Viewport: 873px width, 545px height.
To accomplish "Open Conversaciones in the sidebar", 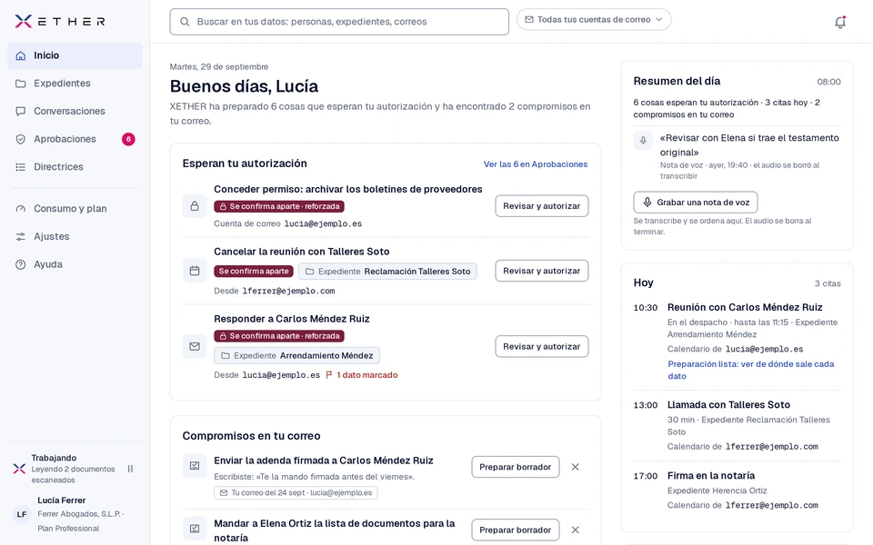I will (x=75, y=111).
